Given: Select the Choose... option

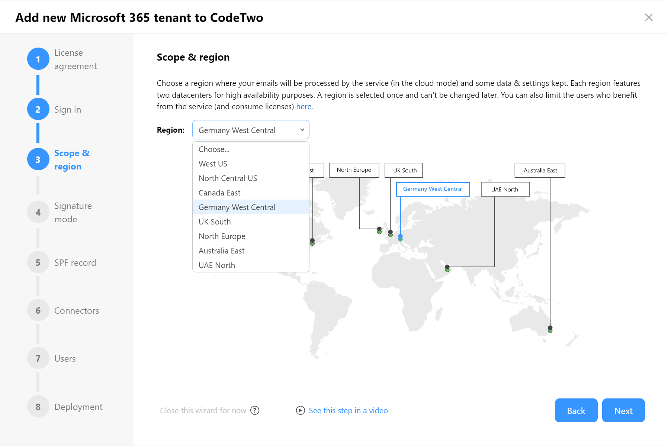Looking at the screenshot, I should coord(251,149).
